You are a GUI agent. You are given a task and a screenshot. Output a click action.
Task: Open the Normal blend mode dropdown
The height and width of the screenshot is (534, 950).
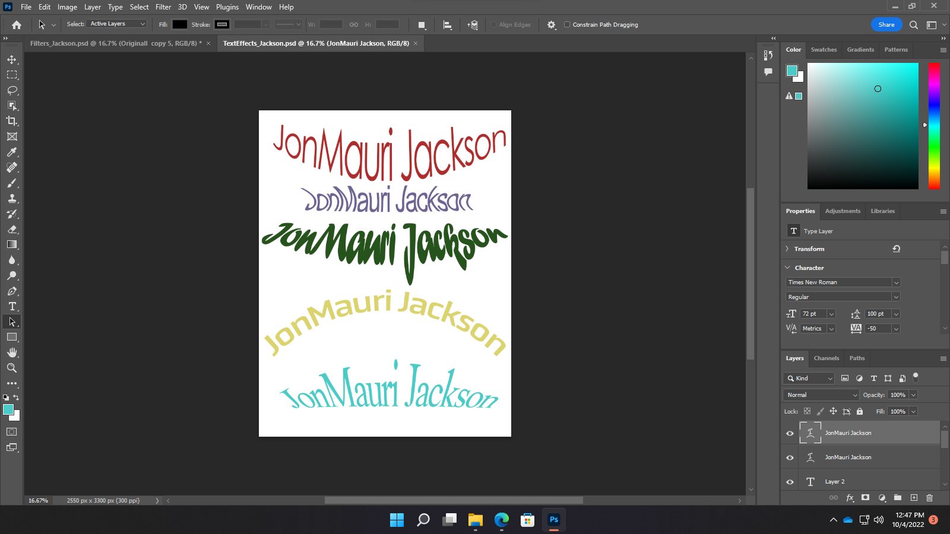click(821, 395)
